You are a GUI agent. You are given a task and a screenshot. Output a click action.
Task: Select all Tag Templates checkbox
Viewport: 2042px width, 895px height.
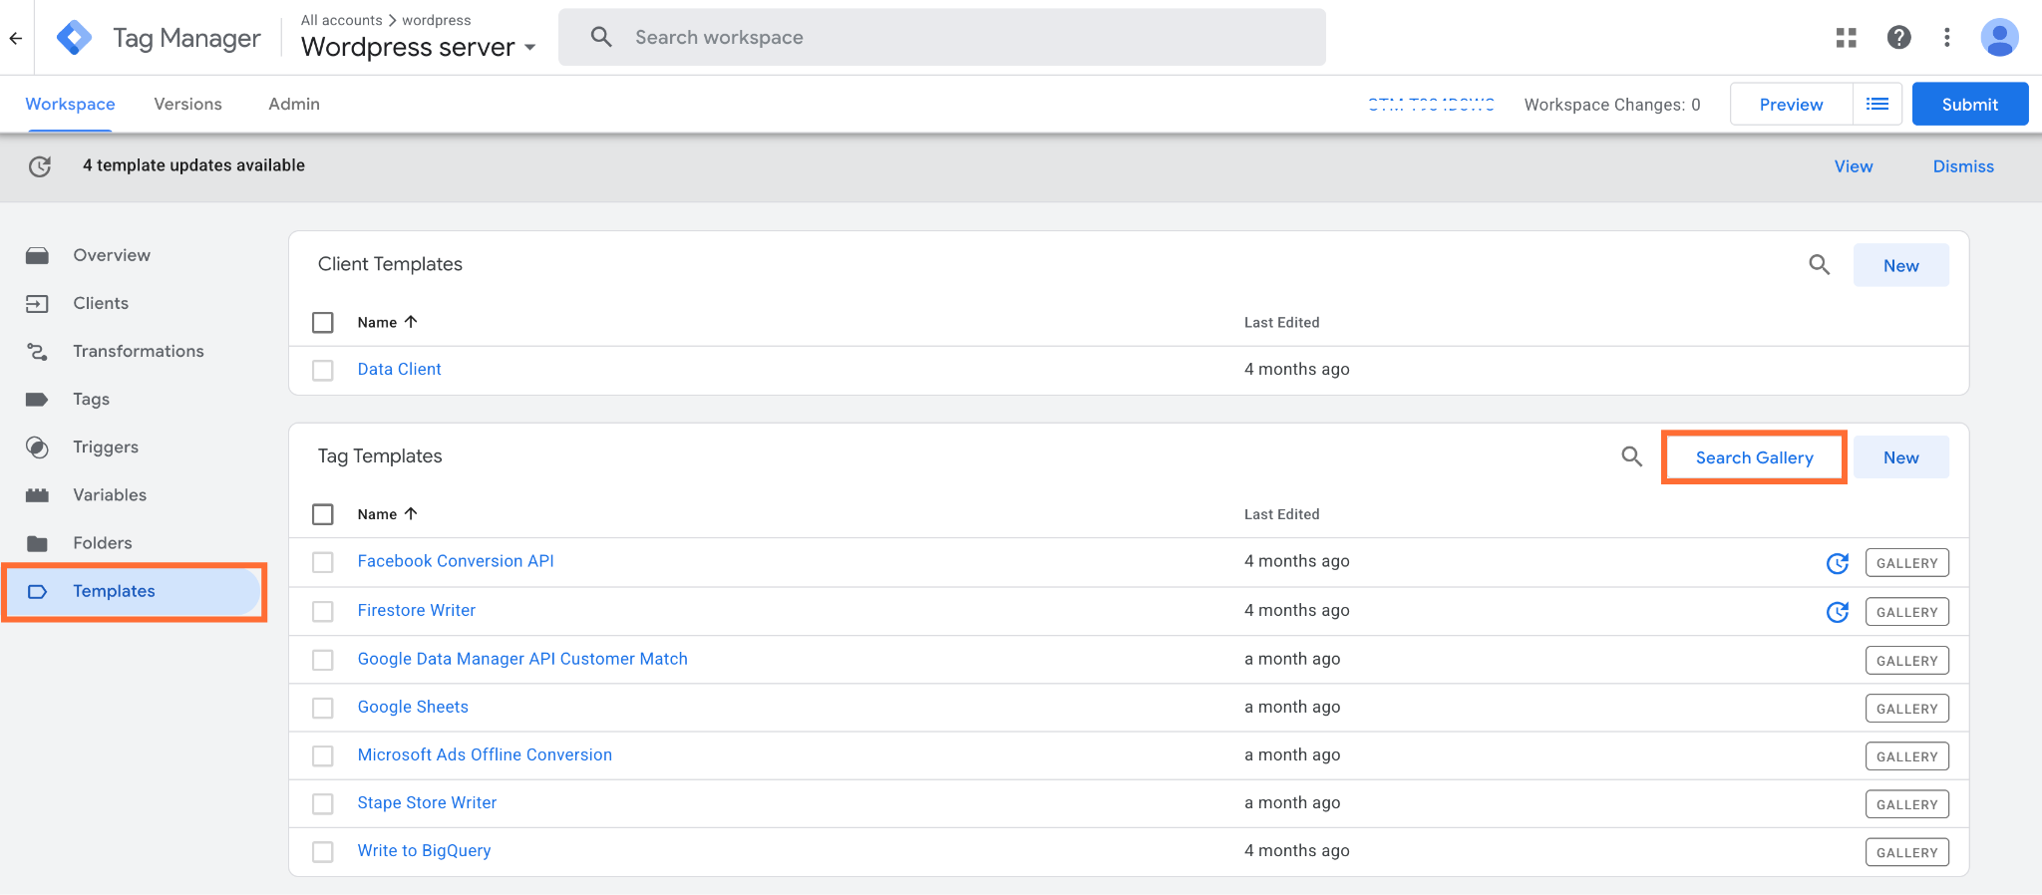323,514
